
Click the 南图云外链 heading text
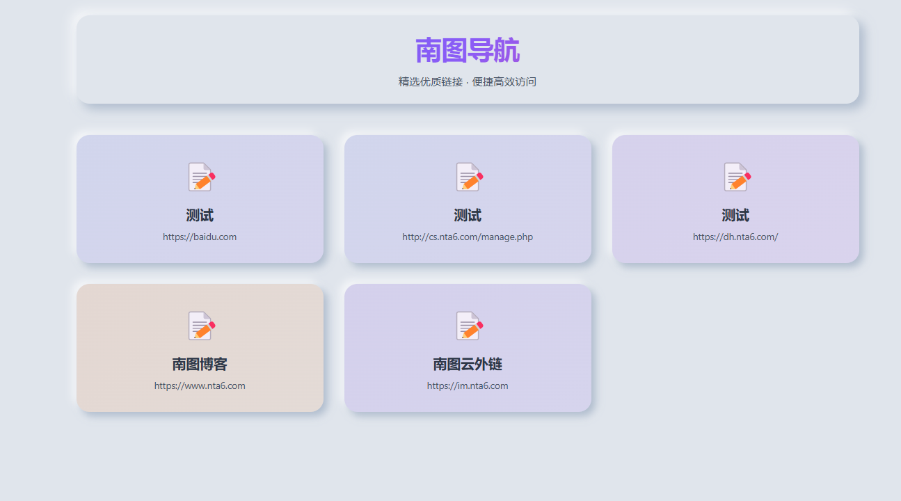tap(468, 363)
